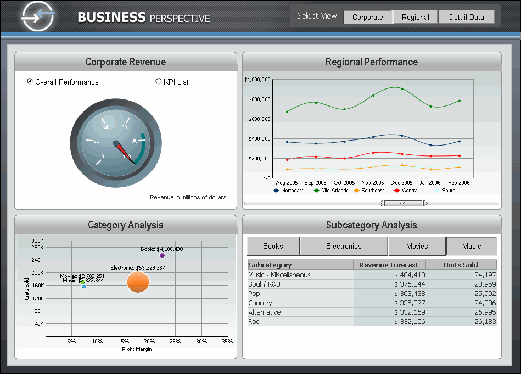Click the Regional Performance panel title
The width and height of the screenshot is (521, 374).
coord(372,62)
